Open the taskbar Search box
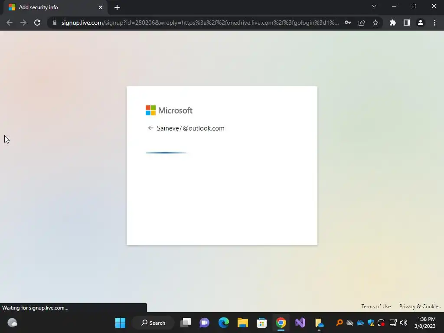444x333 pixels. pyautogui.click(x=153, y=323)
